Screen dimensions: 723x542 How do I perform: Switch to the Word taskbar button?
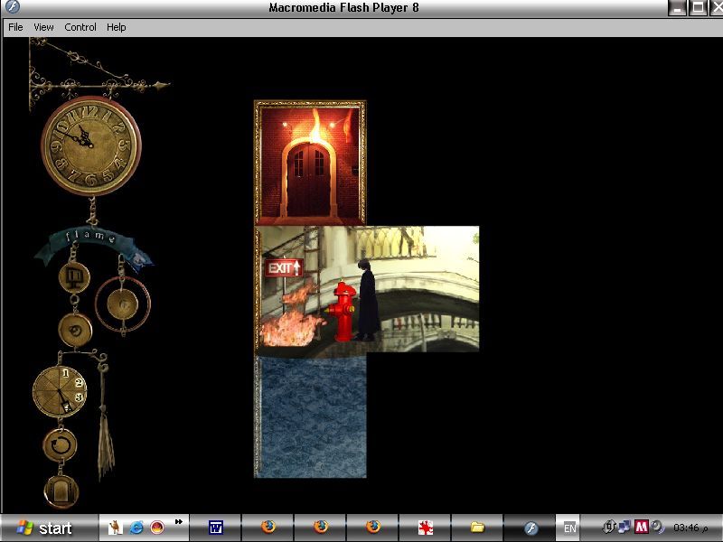click(215, 528)
